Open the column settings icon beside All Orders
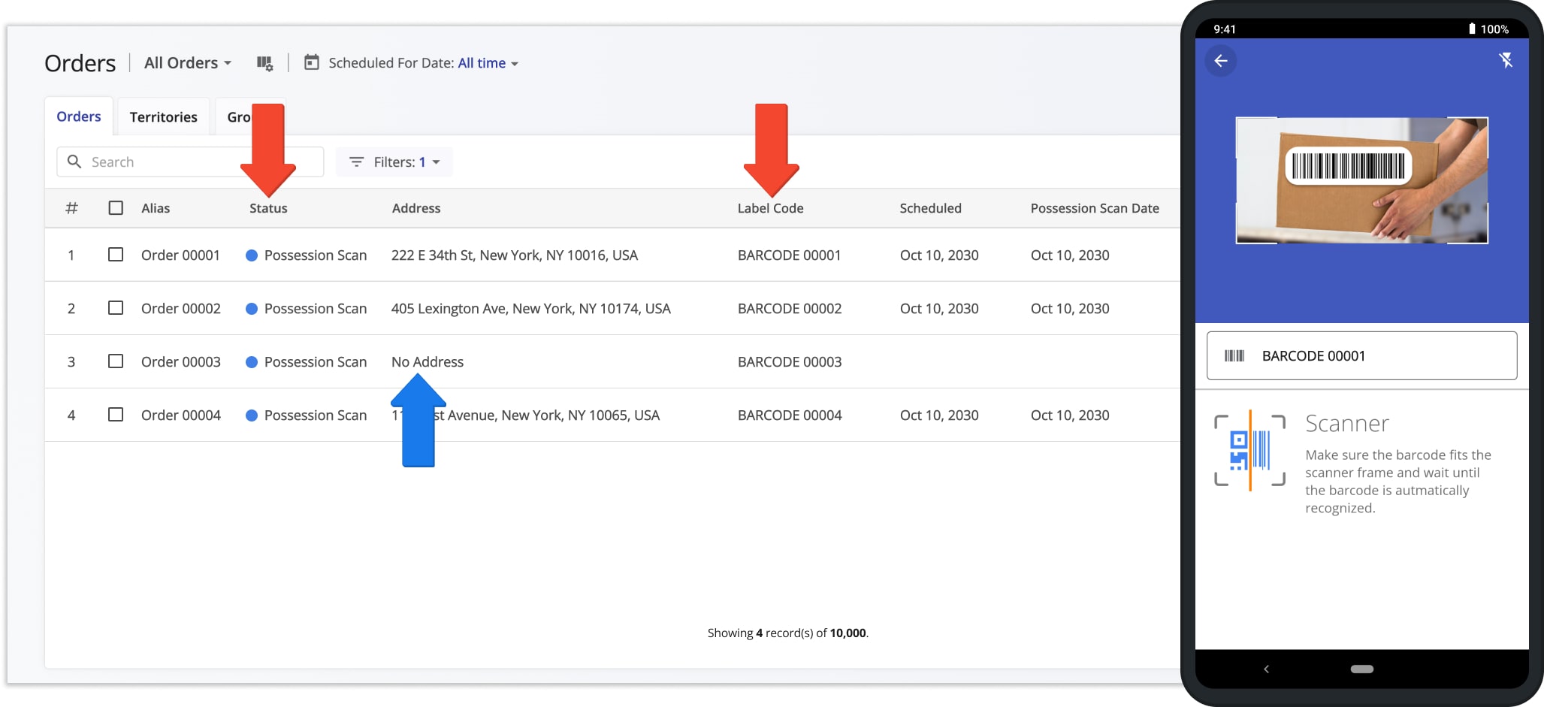Viewport: 1544px width, 707px height. point(264,63)
